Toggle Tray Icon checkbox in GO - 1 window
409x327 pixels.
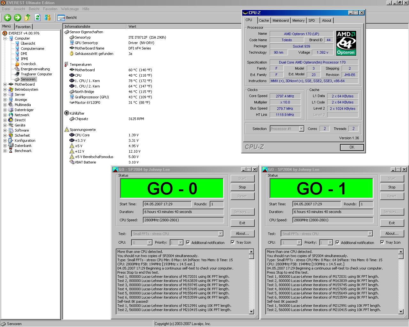382,242
